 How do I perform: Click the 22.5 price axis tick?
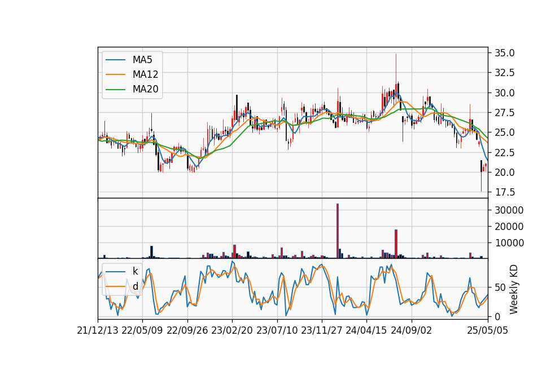point(505,153)
